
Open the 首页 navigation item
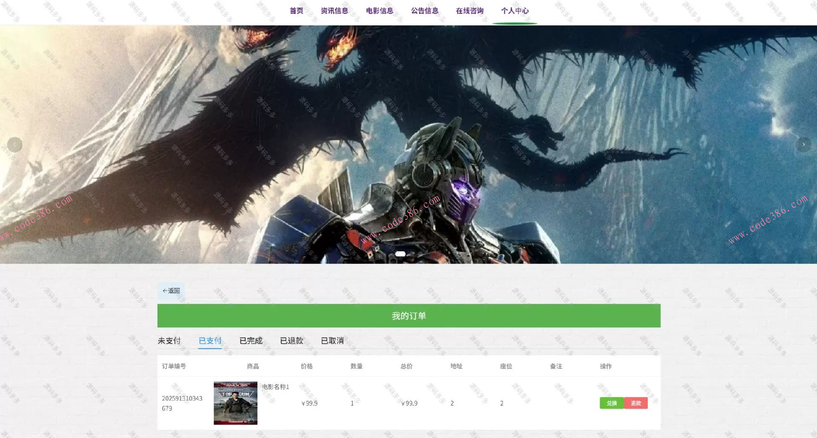click(296, 11)
